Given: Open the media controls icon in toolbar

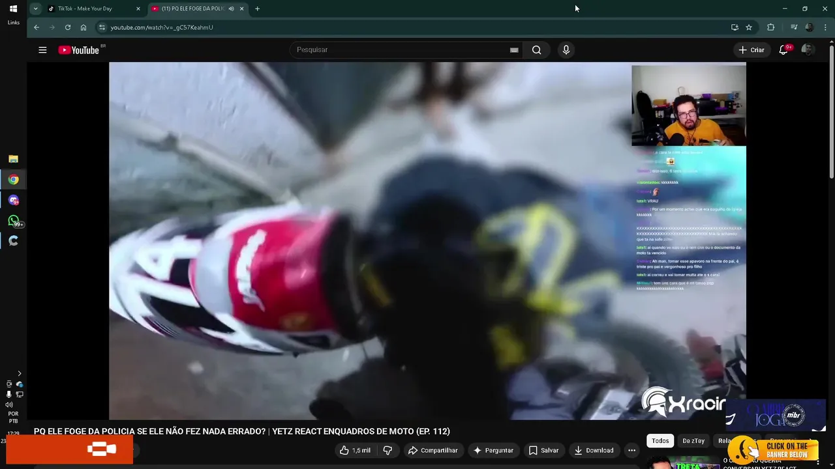Looking at the screenshot, I should click(794, 27).
